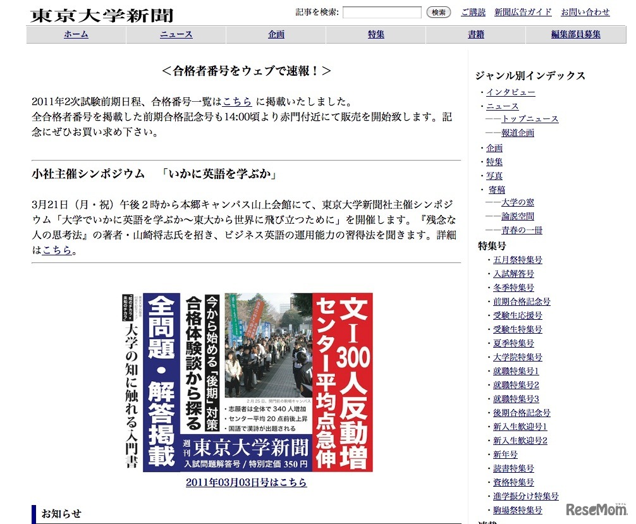
Task: Open the 報道企画 sidebar link
Action: click(x=518, y=133)
